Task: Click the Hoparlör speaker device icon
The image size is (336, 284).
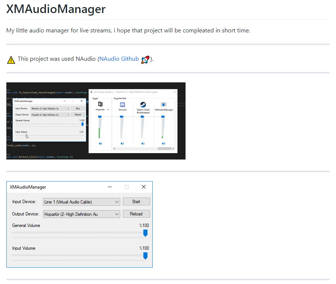Action: click(x=100, y=104)
